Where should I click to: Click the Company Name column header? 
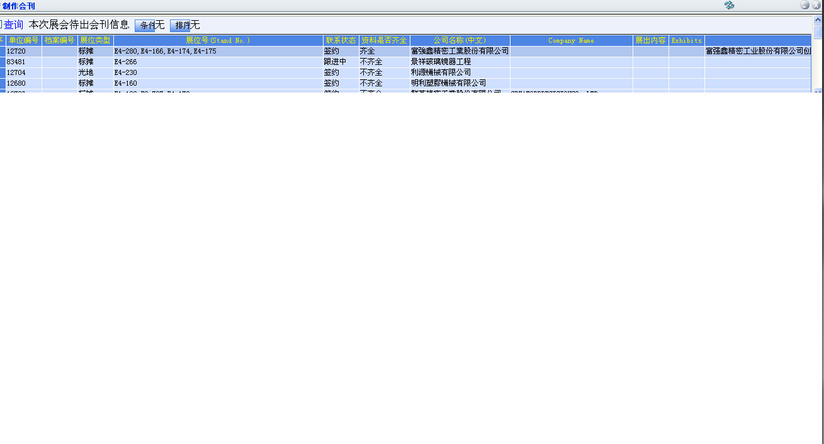571,40
